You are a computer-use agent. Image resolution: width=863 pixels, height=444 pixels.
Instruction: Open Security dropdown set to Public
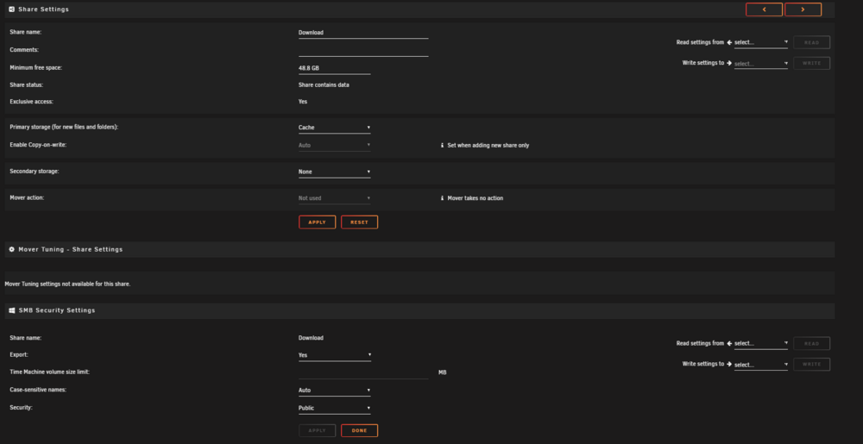(x=334, y=409)
